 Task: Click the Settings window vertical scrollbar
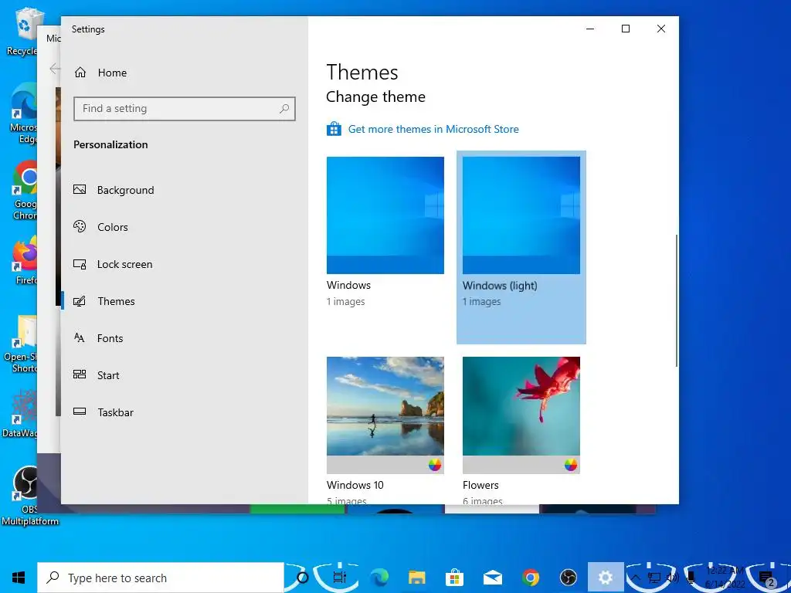[676, 301]
